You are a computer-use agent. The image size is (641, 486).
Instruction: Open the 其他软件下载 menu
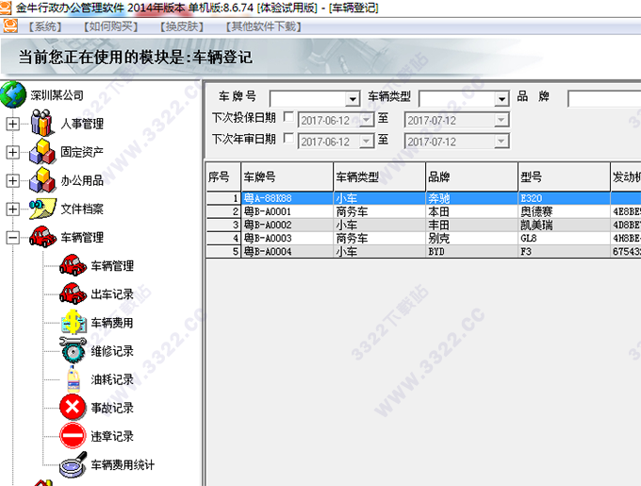coord(264,26)
